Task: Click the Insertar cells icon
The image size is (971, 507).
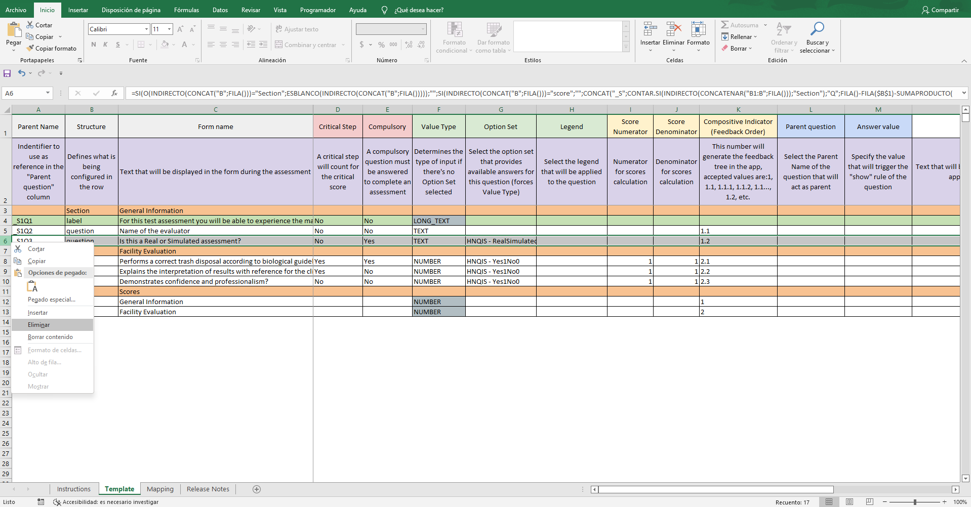Action: pos(650,29)
